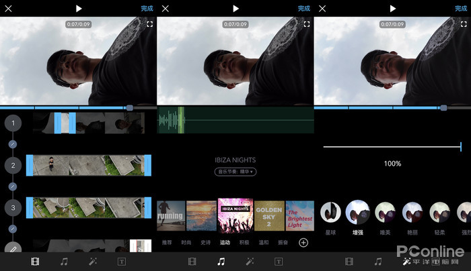Viewport: 471px width, 271px height.
Task: Select the 运动 music category tab
Action: click(225, 243)
